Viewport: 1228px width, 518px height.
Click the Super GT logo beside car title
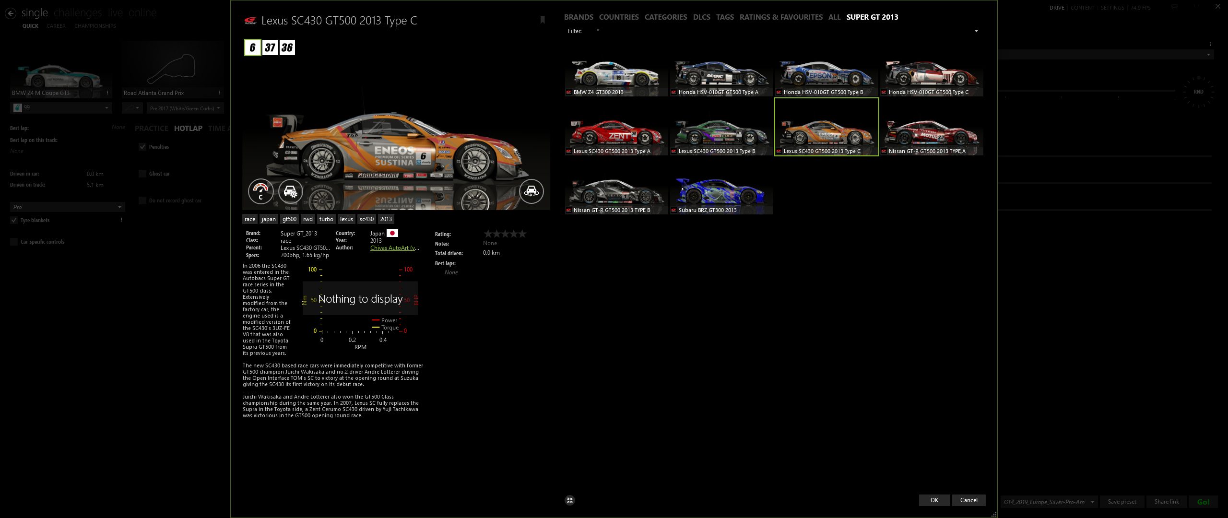point(250,21)
